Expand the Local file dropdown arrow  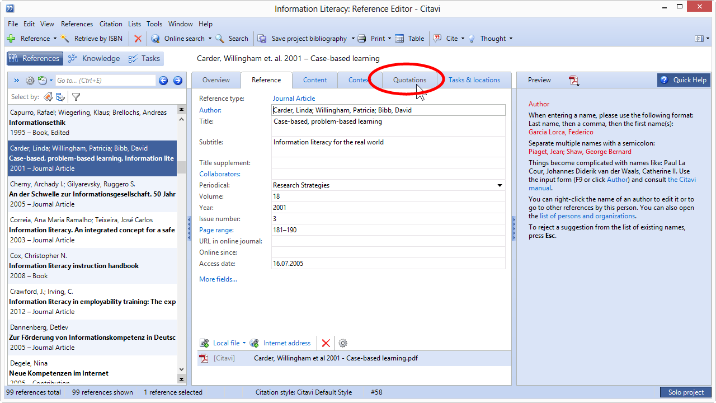click(244, 343)
